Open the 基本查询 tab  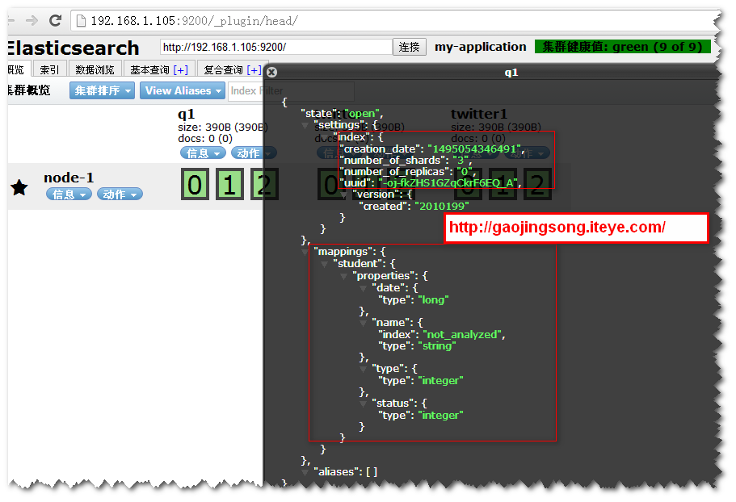[149, 69]
